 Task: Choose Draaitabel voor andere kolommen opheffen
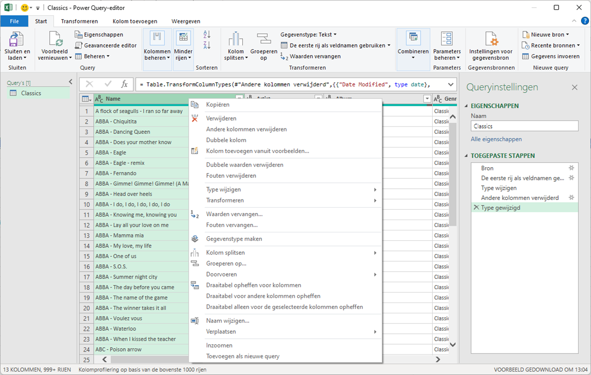click(285, 296)
